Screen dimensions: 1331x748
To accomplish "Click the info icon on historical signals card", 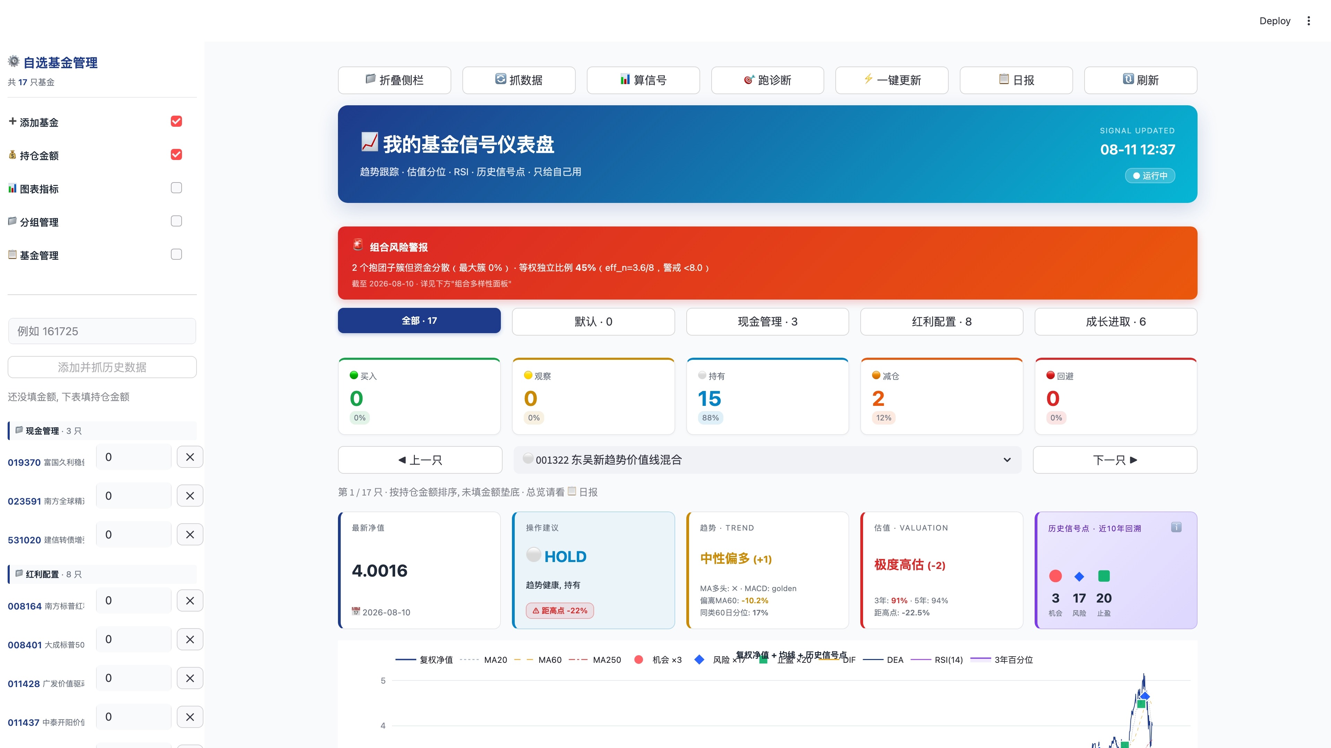I will click(x=1176, y=527).
